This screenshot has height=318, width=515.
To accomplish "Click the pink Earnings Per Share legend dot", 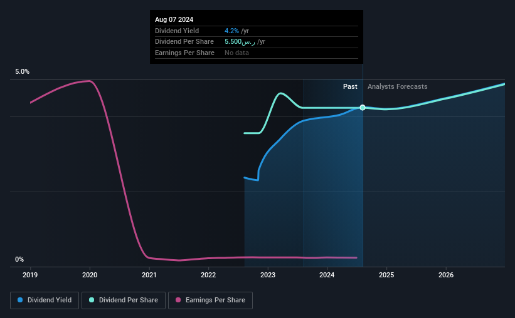I will click(178, 300).
